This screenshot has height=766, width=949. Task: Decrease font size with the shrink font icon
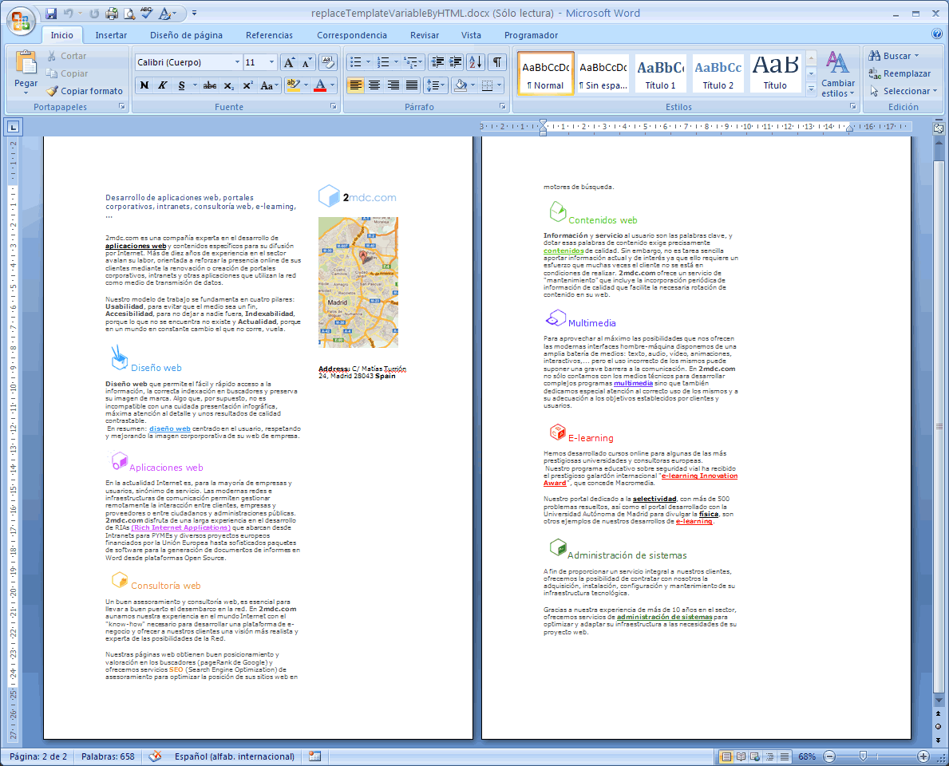pyautogui.click(x=306, y=62)
